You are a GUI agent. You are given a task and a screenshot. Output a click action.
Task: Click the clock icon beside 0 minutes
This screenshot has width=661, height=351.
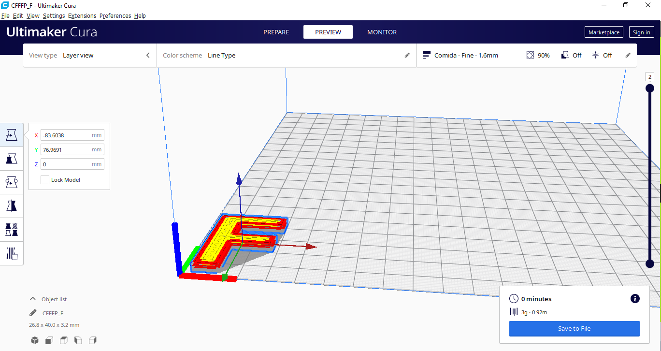[514, 299]
